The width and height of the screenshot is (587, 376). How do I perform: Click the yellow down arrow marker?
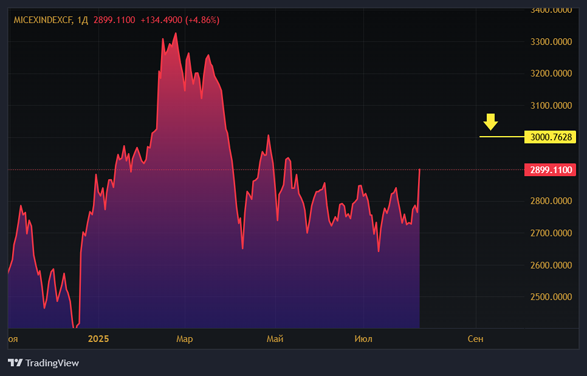click(490, 122)
